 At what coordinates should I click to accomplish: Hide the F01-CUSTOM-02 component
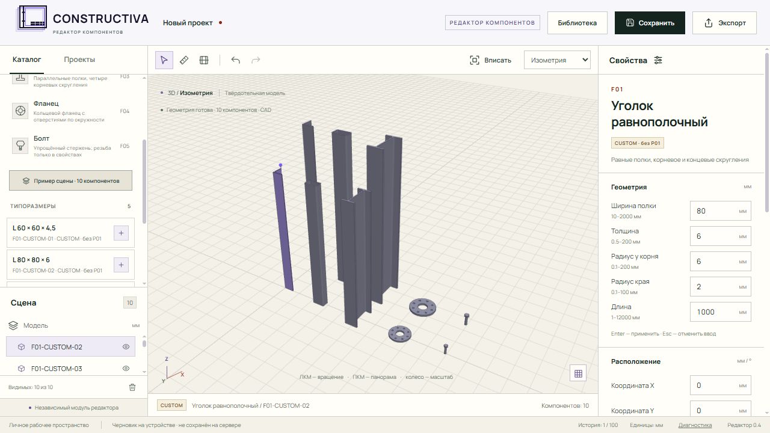click(x=126, y=347)
